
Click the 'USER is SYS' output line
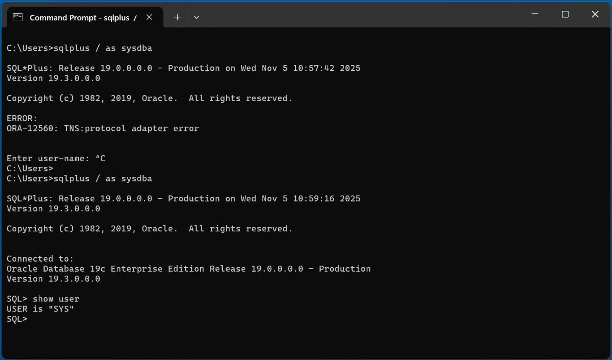pos(40,309)
